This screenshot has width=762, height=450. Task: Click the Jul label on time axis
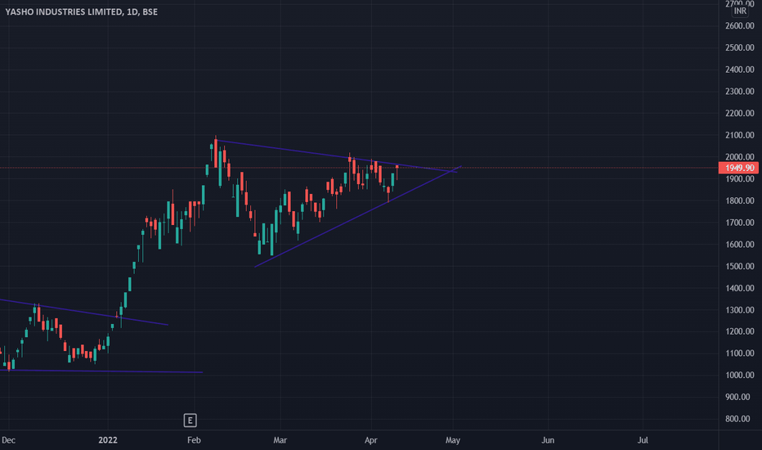pyautogui.click(x=643, y=440)
